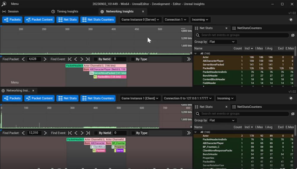This screenshot has height=169, width=297.
Task: Toggle Net Stats panel in bottom Client toolbar
Action: click(x=67, y=98)
